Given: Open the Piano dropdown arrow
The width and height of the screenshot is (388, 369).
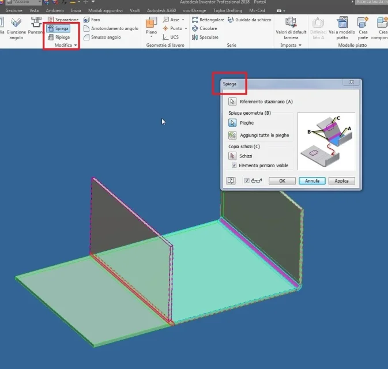Looking at the screenshot, I should coord(151,36).
